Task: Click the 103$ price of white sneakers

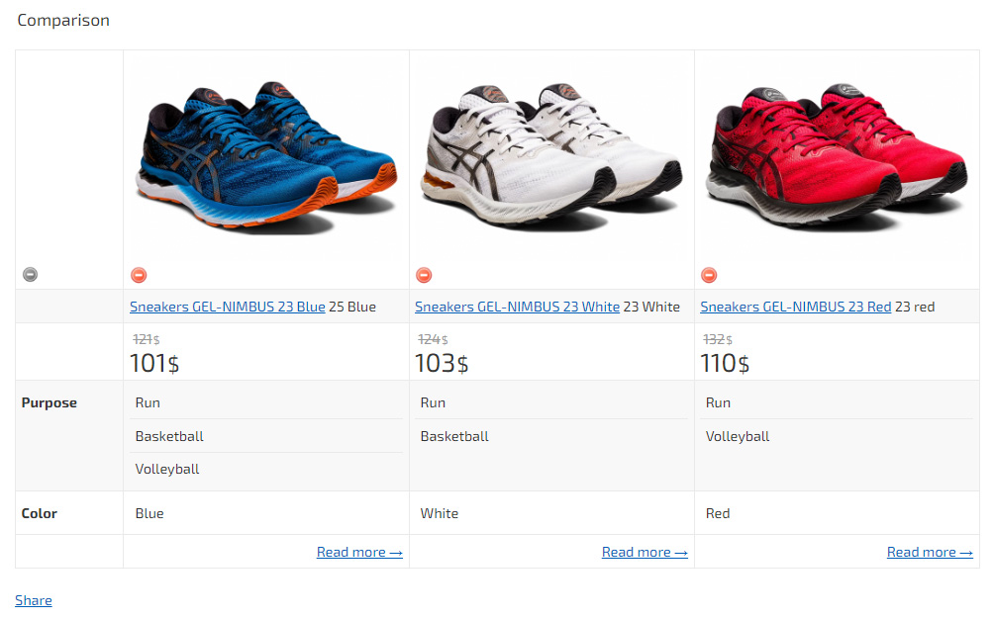Action: [442, 363]
